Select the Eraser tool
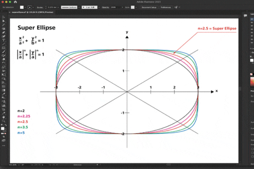The image size is (254, 169). pos(4,60)
